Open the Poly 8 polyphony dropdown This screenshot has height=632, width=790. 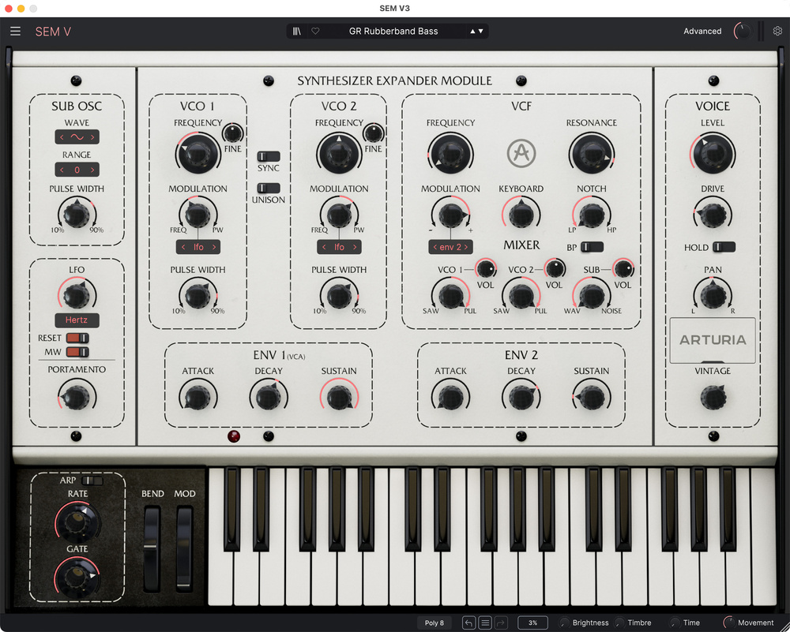point(434,623)
